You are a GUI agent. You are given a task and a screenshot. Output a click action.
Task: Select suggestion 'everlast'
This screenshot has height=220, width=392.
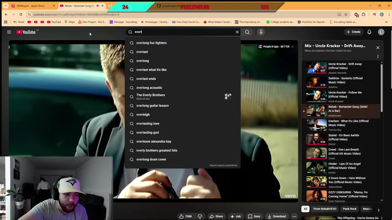[183, 52]
